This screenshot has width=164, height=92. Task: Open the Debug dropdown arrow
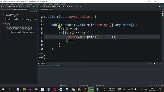(x=32, y=7)
